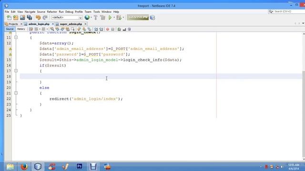Open the Tools menu
The height and width of the screenshot is (171, 305).
(96, 12)
